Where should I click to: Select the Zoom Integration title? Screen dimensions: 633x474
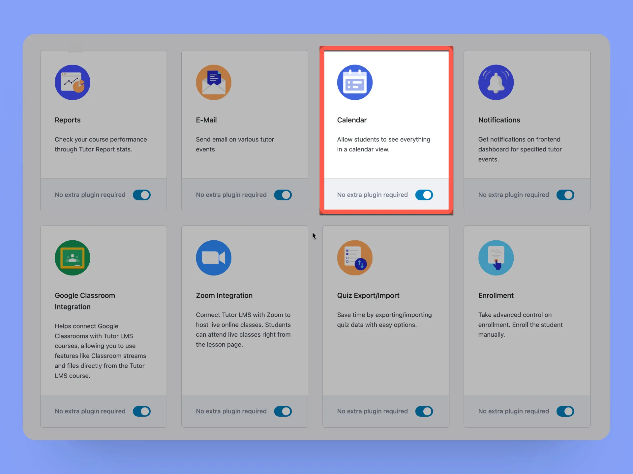click(x=224, y=296)
